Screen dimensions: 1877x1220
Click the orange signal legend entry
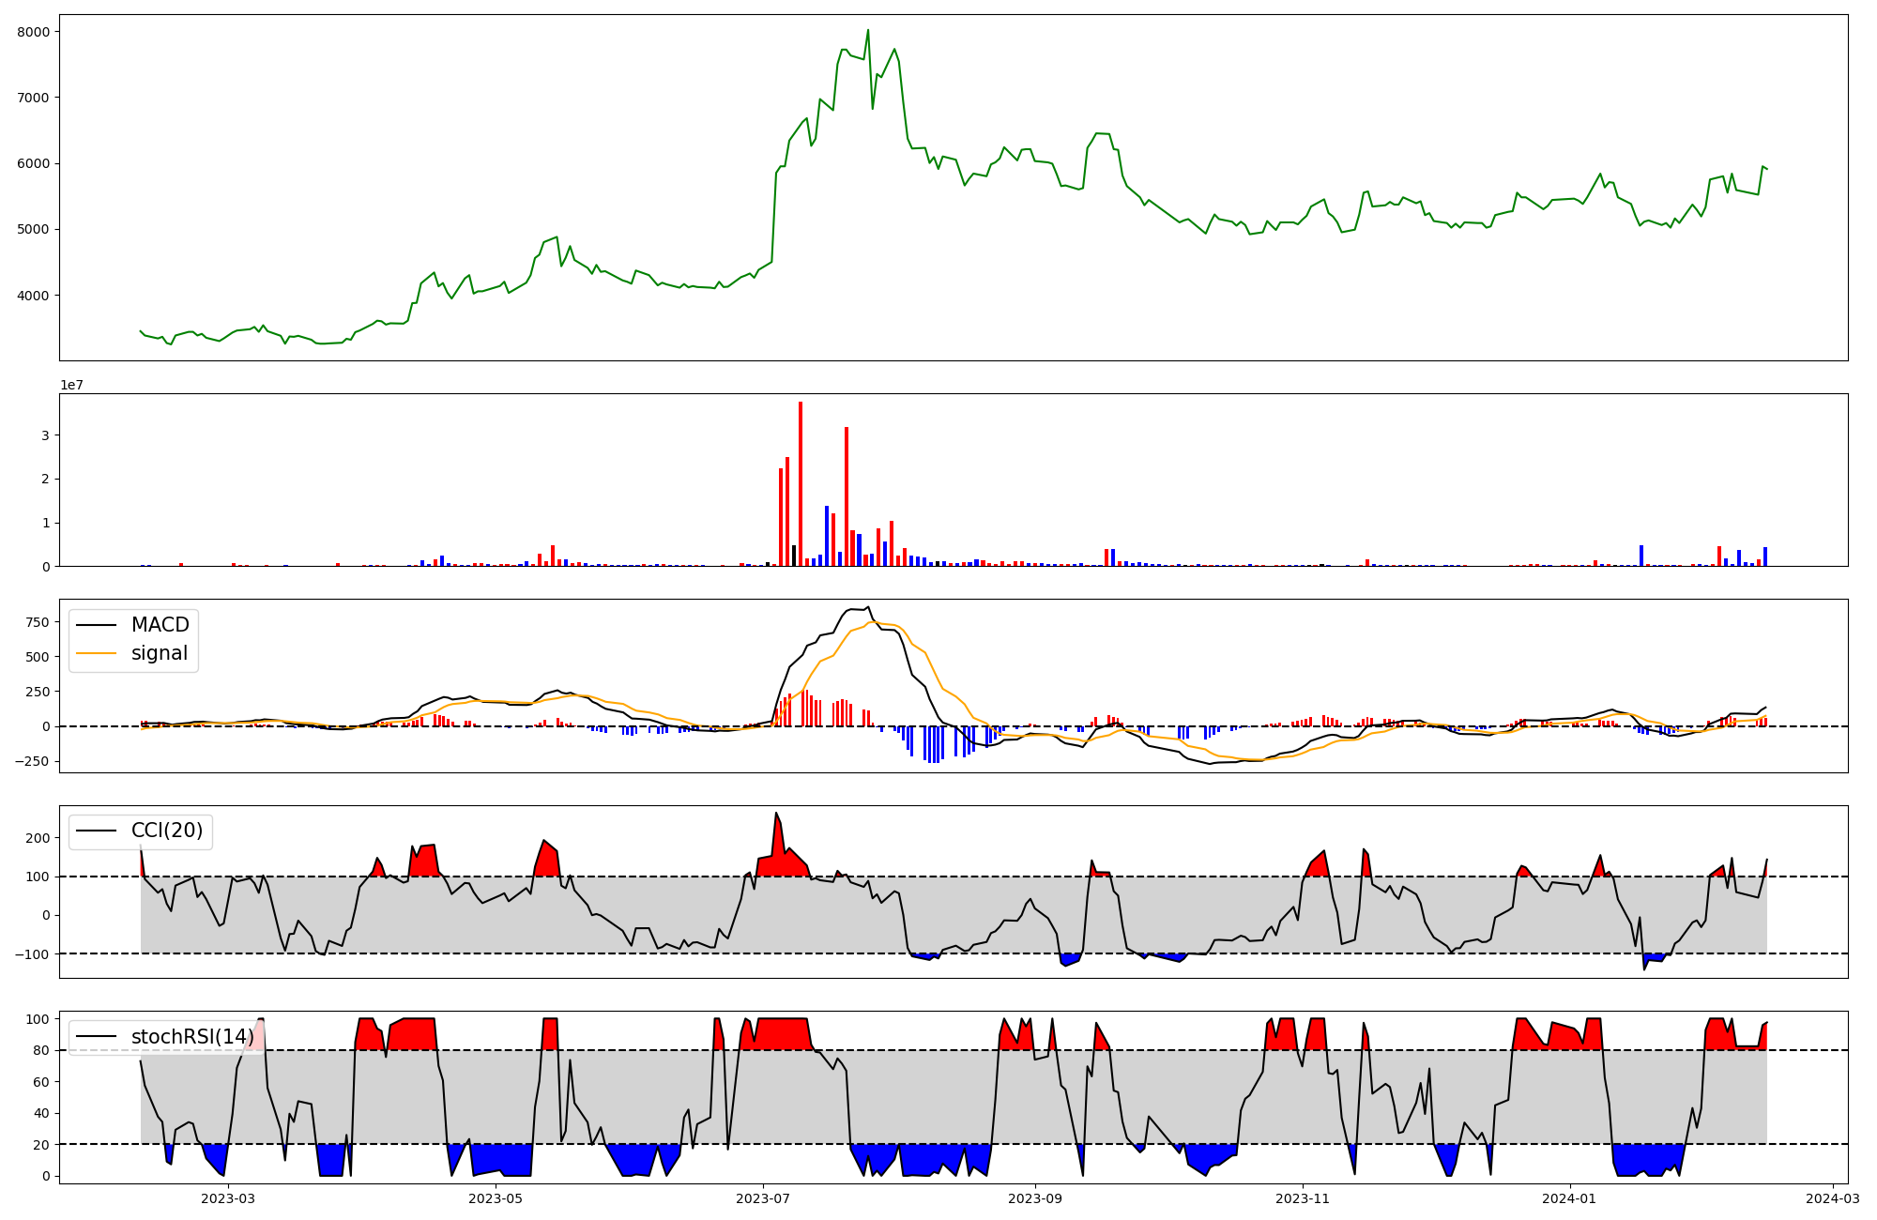point(159,653)
